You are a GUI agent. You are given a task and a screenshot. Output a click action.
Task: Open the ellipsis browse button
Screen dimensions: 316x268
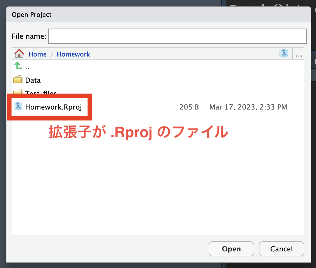point(299,54)
